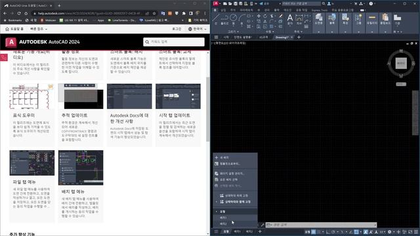Viewport: 420px width, 236px height.
Task: Click the AutoCAD application menu A logo
Action: pyautogui.click(x=216, y=3)
